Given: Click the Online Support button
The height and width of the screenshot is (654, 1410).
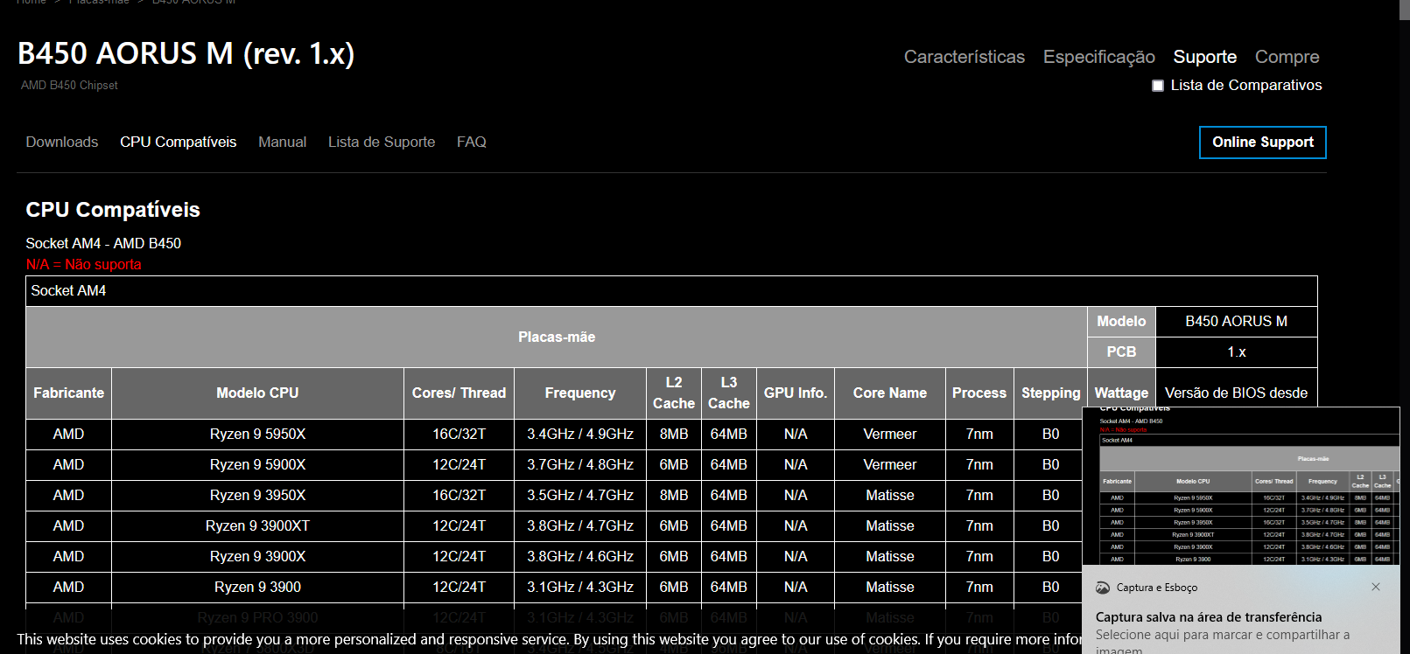Looking at the screenshot, I should point(1262,143).
